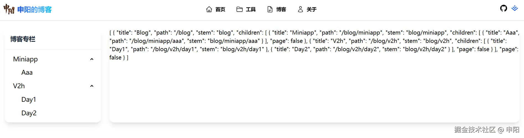Click the folder icon beside 工具
This screenshot has width=524, height=138.
(239, 9)
